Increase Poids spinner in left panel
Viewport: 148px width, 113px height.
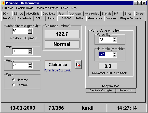coord(30,65)
